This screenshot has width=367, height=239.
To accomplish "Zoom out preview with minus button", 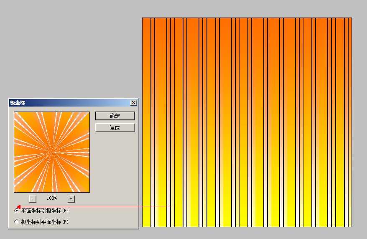I will tap(33, 199).
